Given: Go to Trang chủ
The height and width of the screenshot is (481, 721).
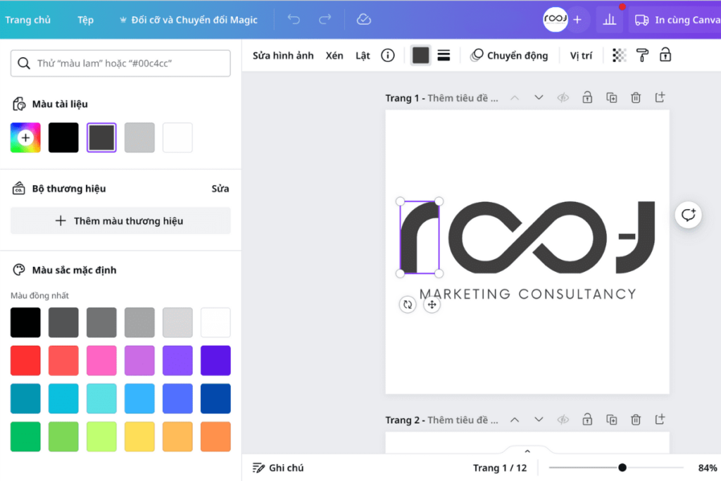Looking at the screenshot, I should 27,20.
